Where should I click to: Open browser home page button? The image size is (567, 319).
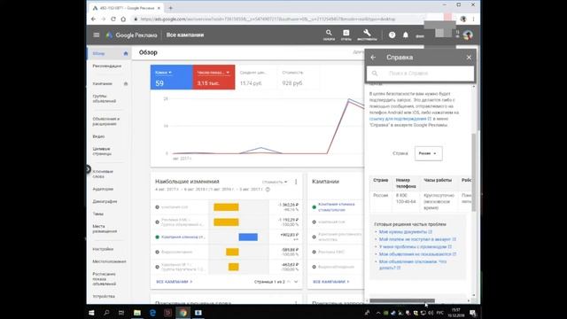[x=123, y=19]
